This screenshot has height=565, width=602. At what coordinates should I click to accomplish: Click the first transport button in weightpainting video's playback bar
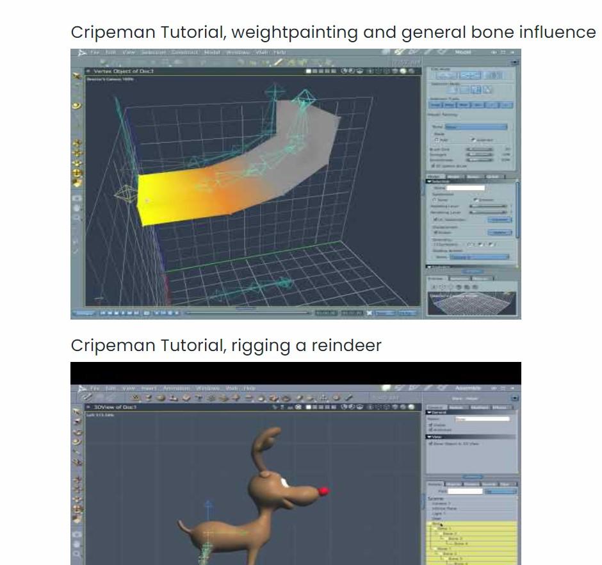103,313
